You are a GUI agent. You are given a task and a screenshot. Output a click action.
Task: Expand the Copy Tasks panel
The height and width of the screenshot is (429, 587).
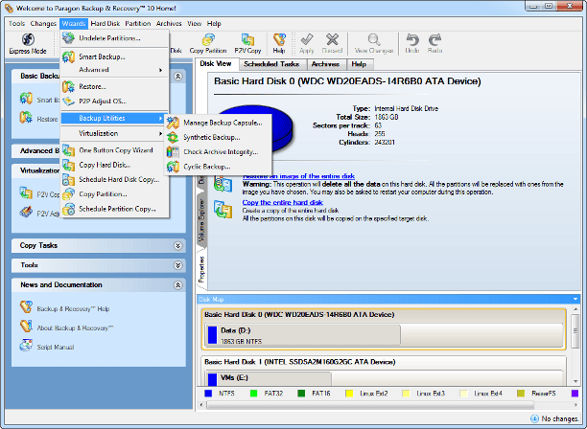tap(178, 245)
